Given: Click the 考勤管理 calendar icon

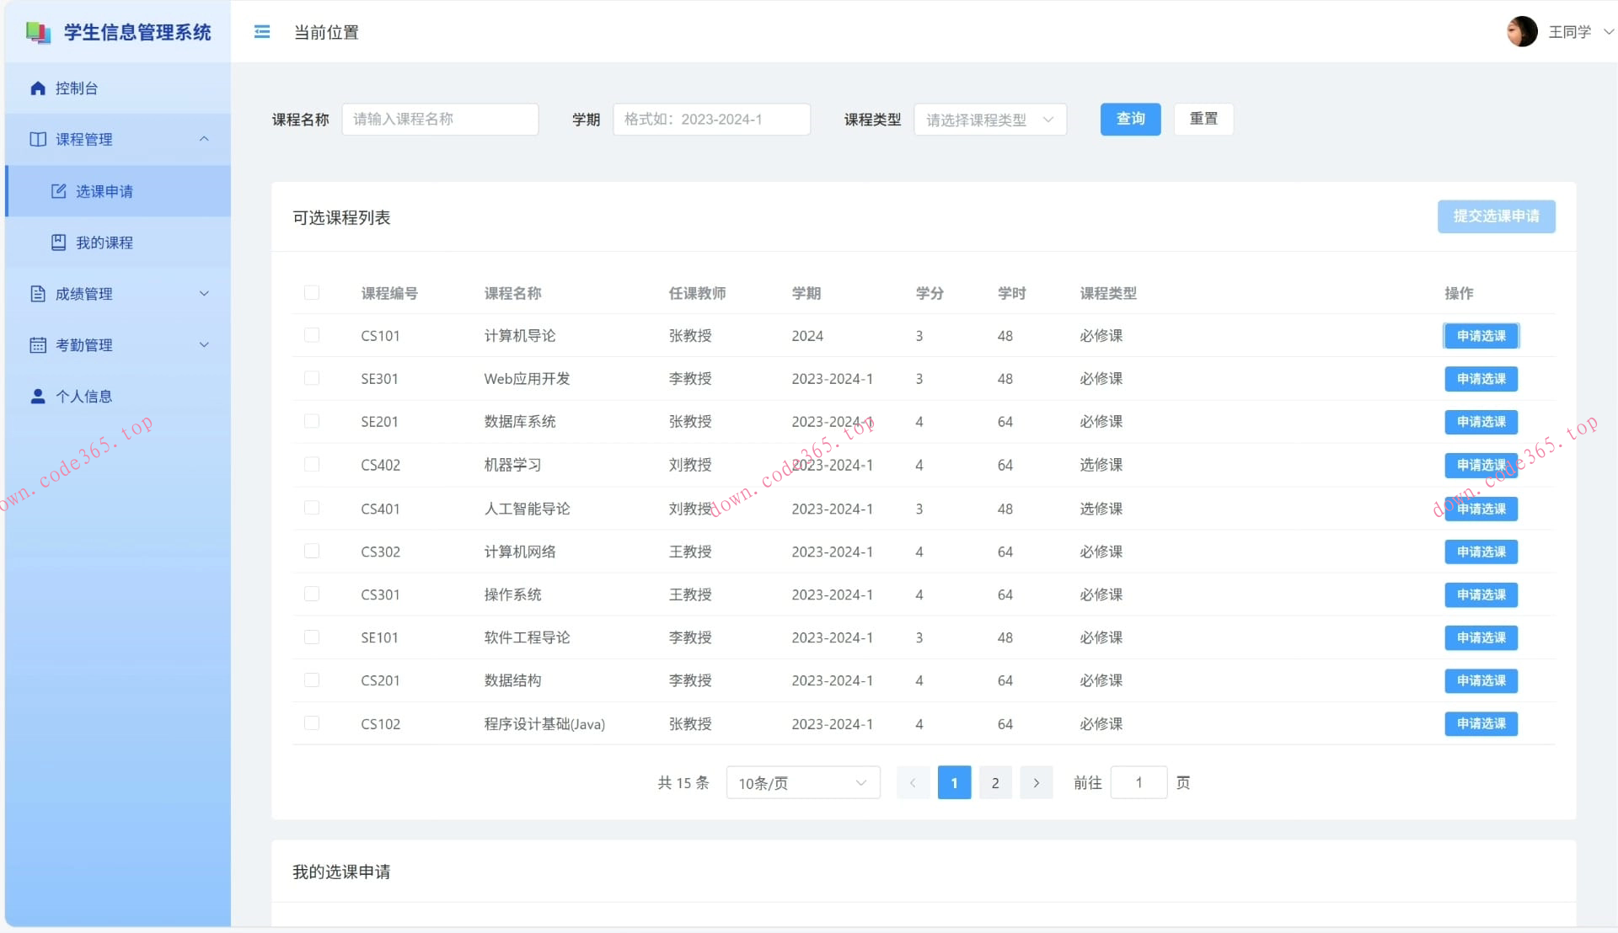Looking at the screenshot, I should click(x=37, y=344).
